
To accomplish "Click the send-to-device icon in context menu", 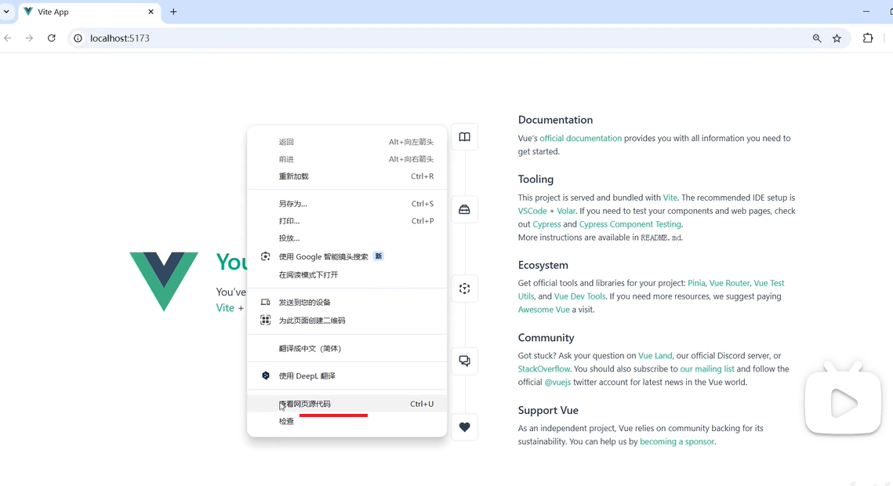I will tap(266, 303).
